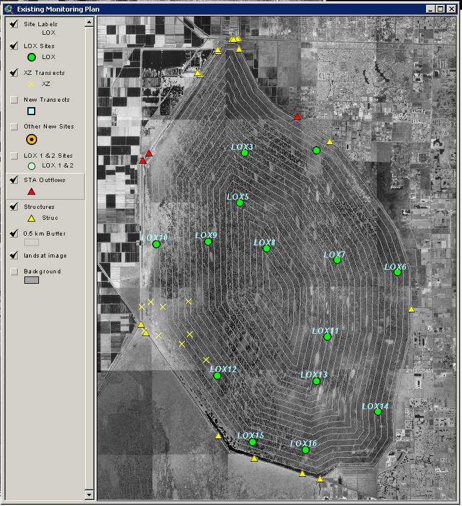Click the Other New Sites layer name
Screen dimensions: 462x506
coord(49,127)
